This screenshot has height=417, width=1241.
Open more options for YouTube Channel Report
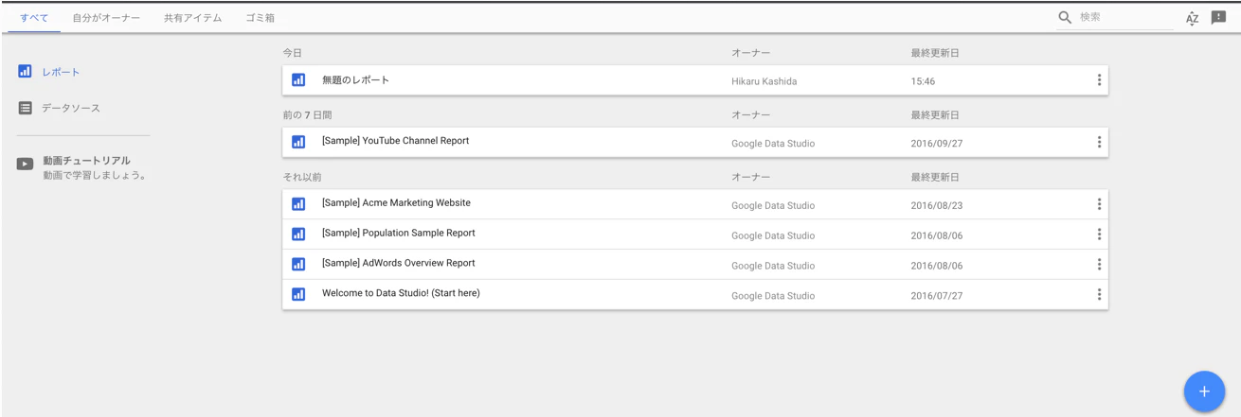click(1099, 143)
